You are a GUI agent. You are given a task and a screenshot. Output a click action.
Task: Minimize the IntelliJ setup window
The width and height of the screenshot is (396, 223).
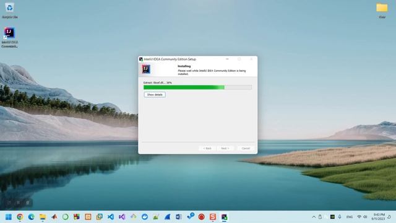tap(227, 59)
